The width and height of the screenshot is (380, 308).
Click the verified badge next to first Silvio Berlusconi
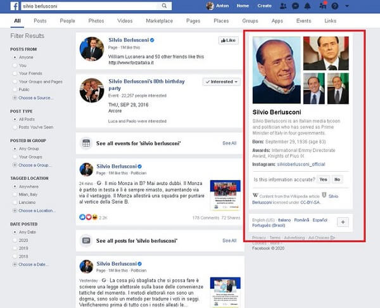[152, 40]
